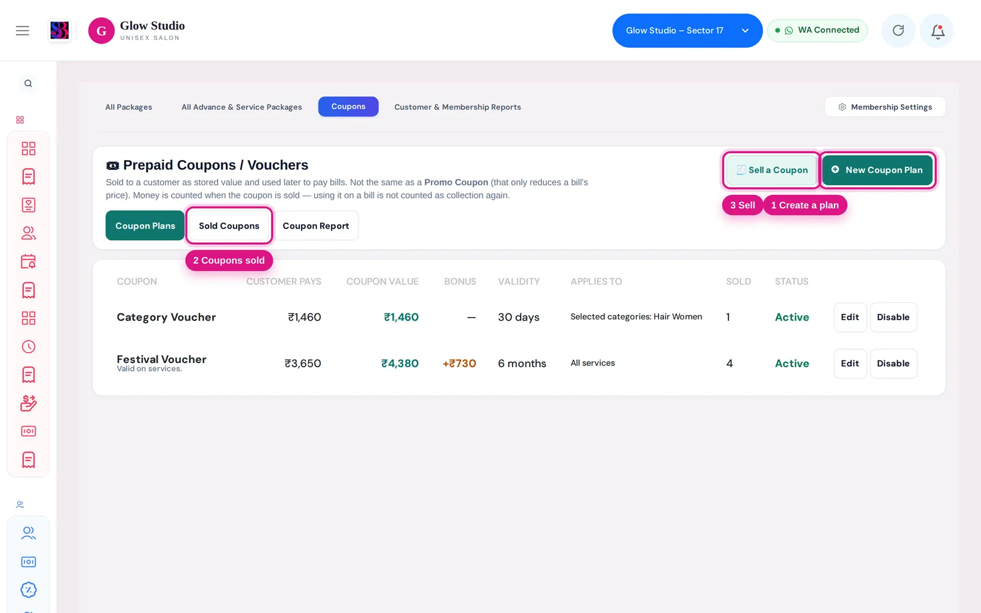Select the Coupon Plans sub-tab
This screenshot has height=613, width=981.
pos(145,226)
